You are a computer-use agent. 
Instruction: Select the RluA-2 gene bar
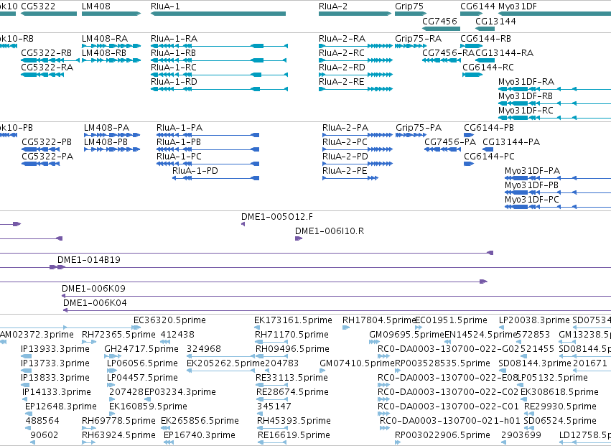click(355, 14)
